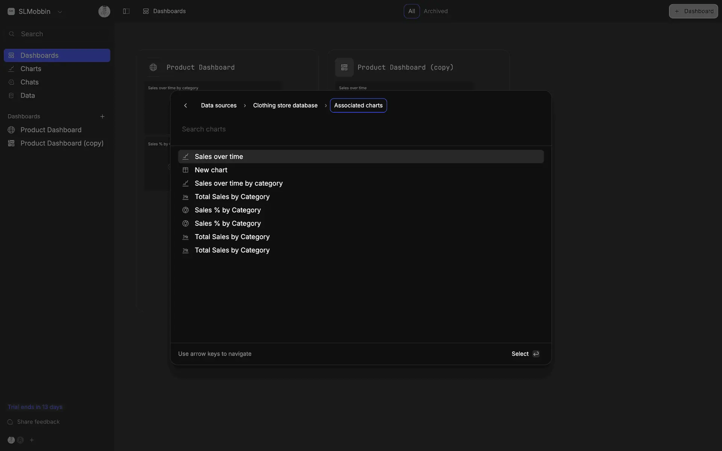Choose the New chart list entry
The width and height of the screenshot is (722, 451).
211,170
